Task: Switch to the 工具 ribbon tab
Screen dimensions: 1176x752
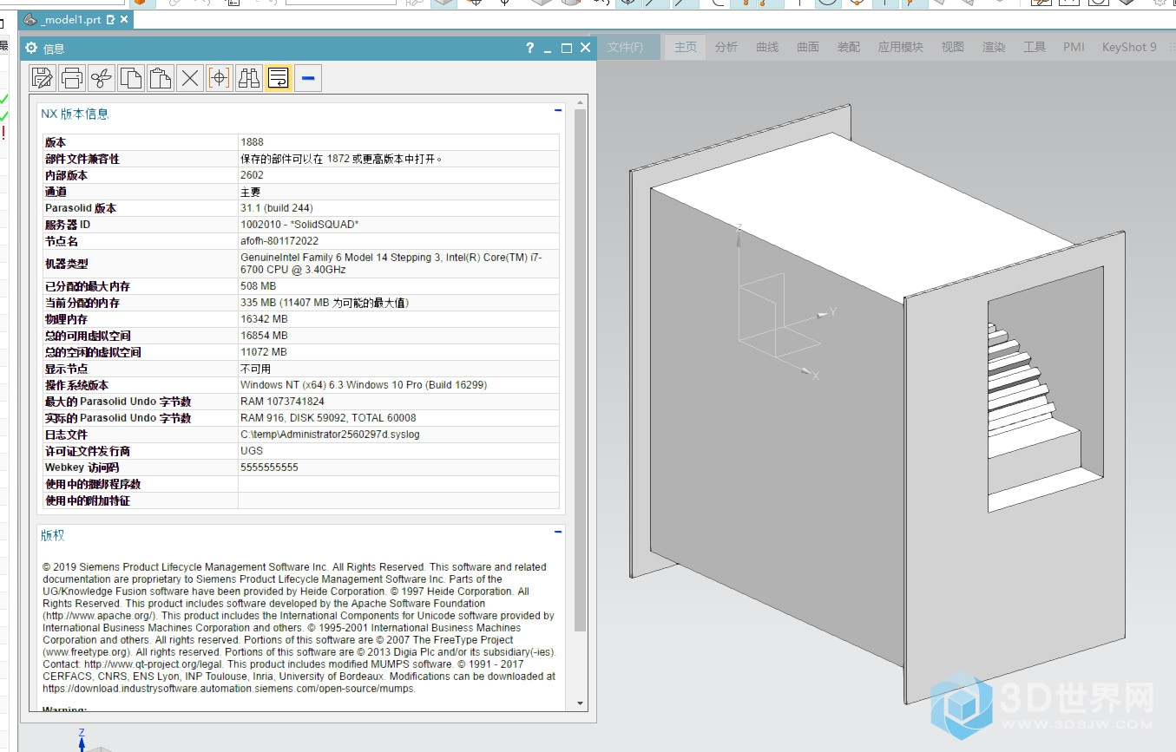Action: [x=1035, y=47]
